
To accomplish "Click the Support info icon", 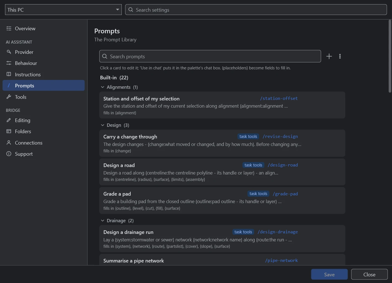I will [9, 154].
